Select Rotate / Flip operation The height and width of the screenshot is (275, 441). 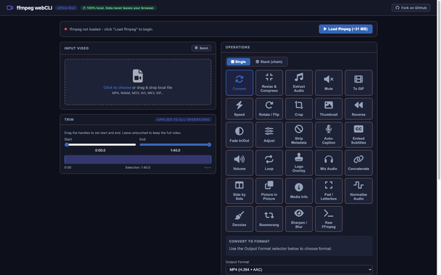tap(269, 109)
